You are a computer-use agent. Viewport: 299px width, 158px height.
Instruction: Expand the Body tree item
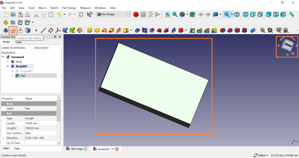8,61
